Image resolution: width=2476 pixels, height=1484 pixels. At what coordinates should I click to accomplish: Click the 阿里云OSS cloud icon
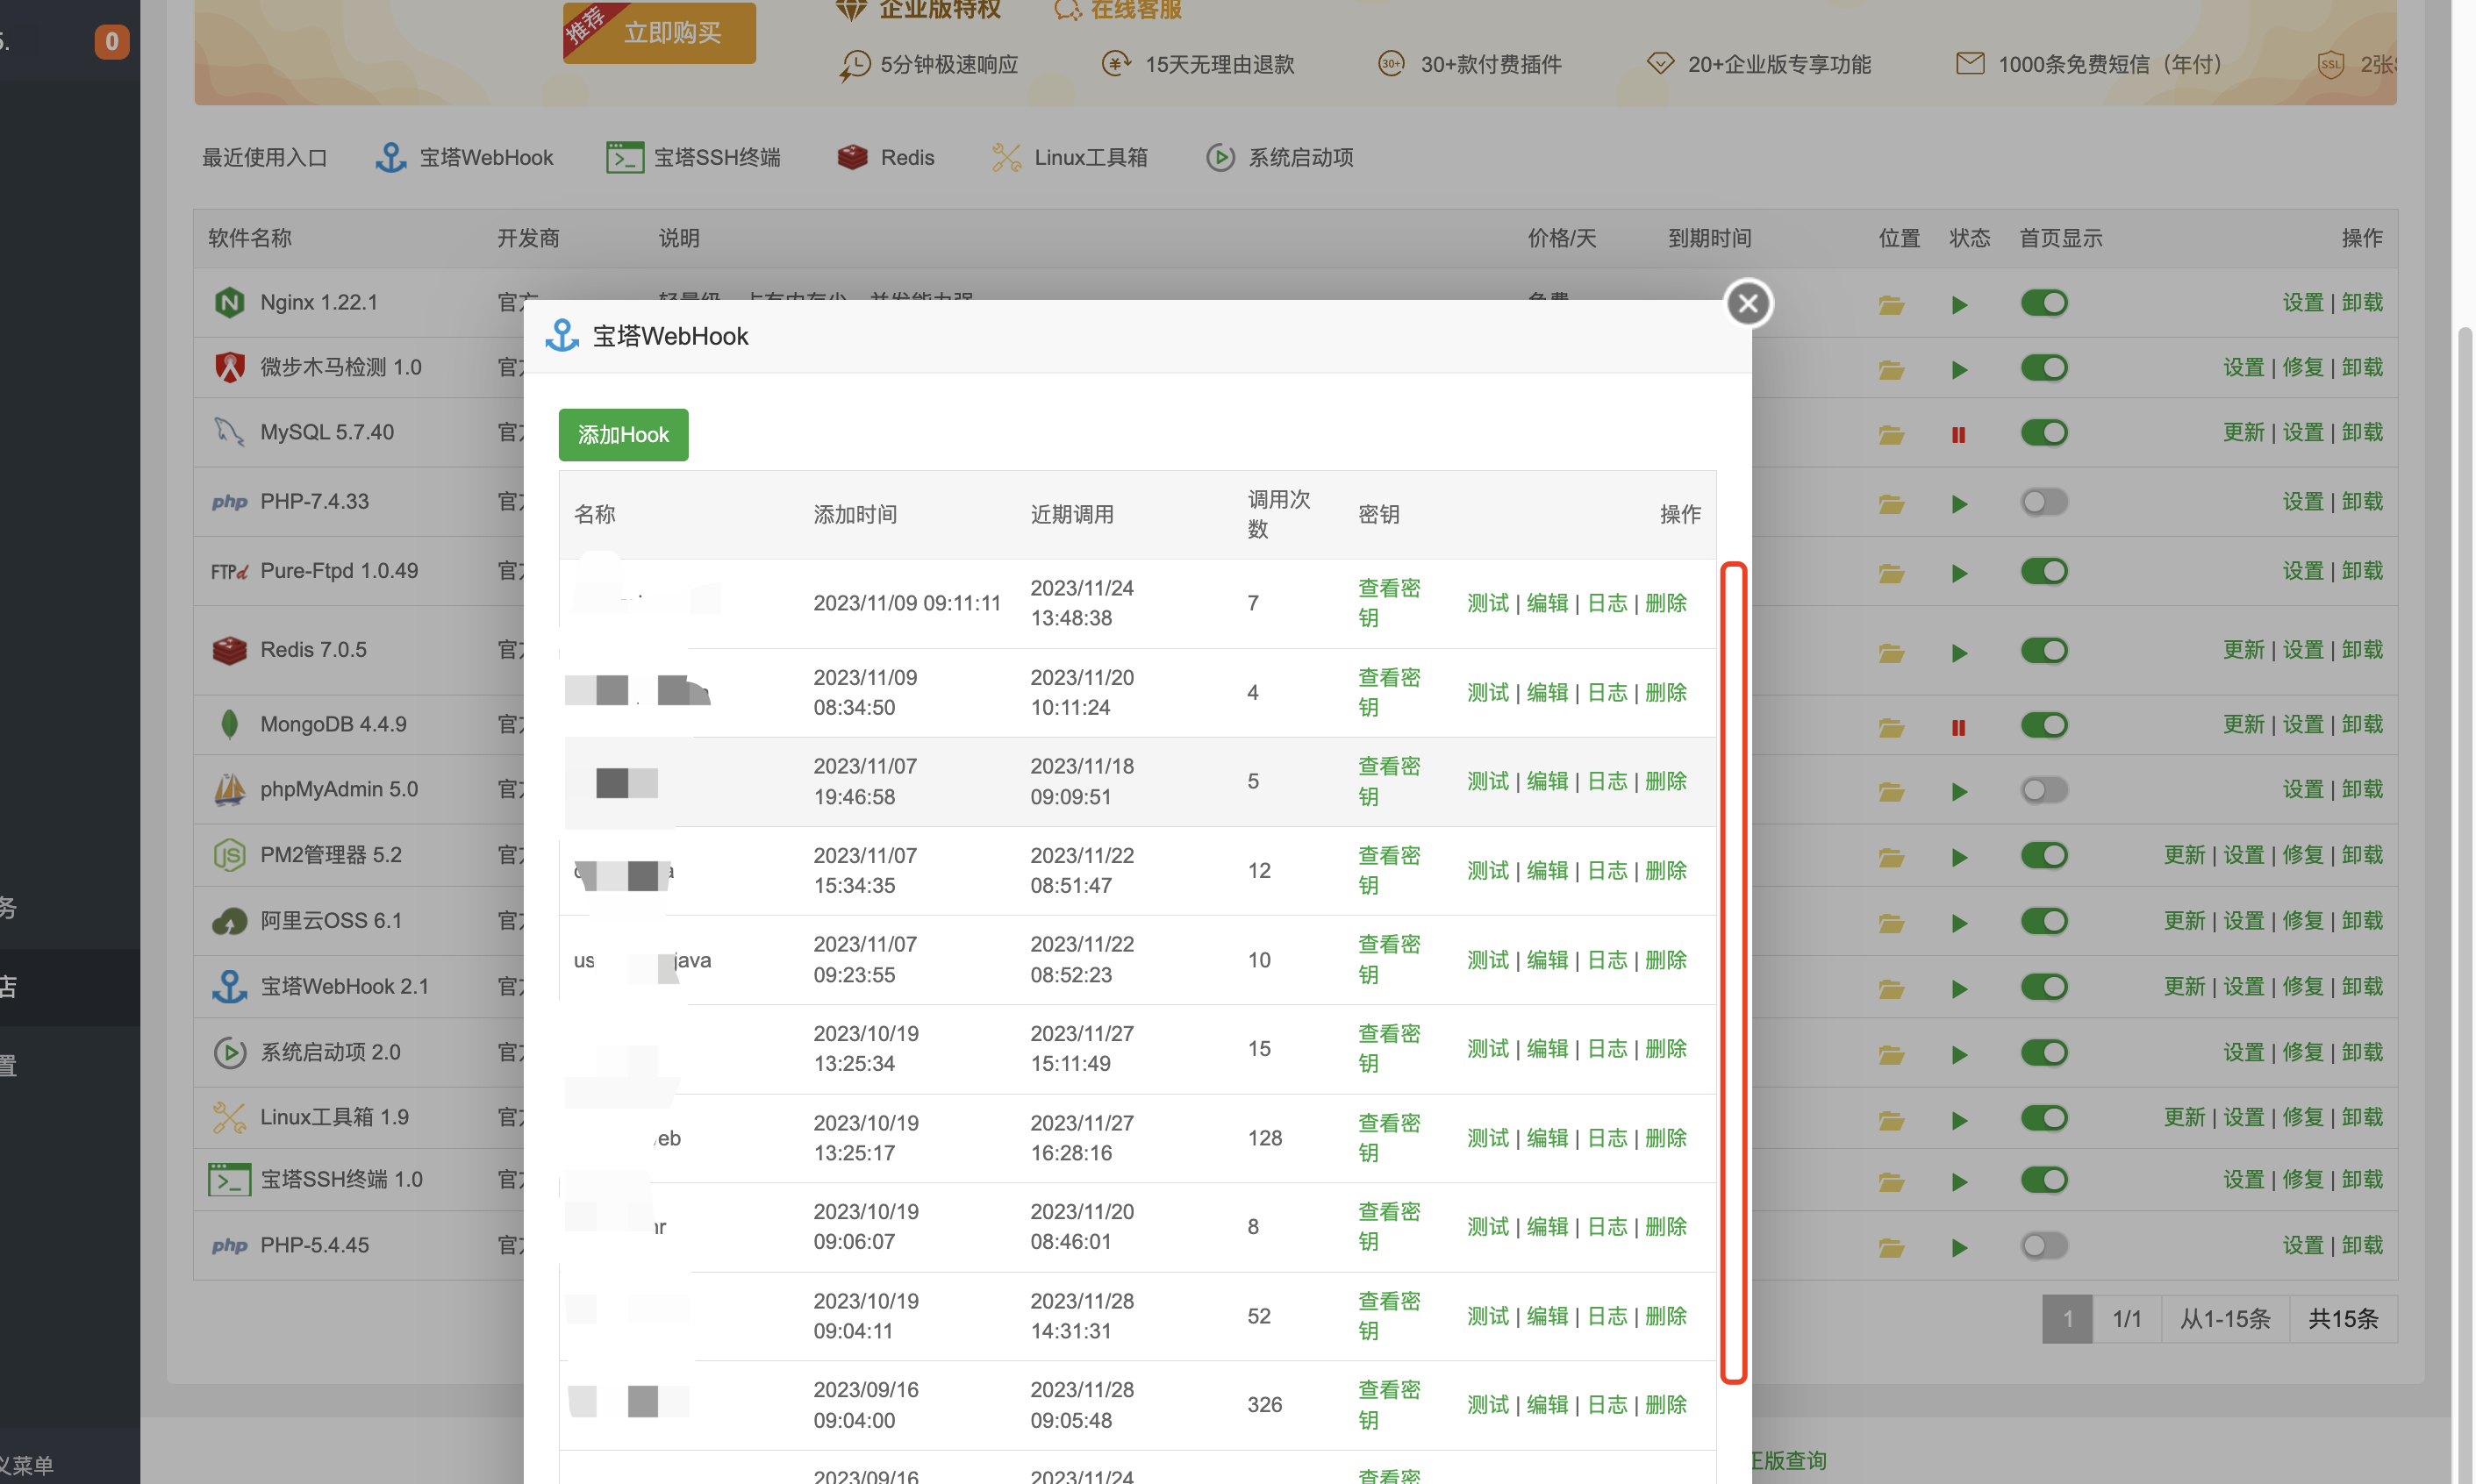[229, 921]
